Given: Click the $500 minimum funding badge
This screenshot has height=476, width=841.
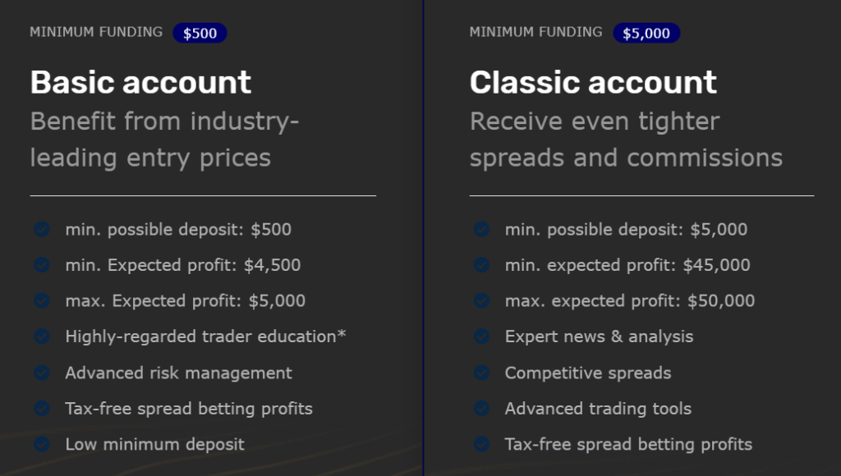Looking at the screenshot, I should coord(200,33).
